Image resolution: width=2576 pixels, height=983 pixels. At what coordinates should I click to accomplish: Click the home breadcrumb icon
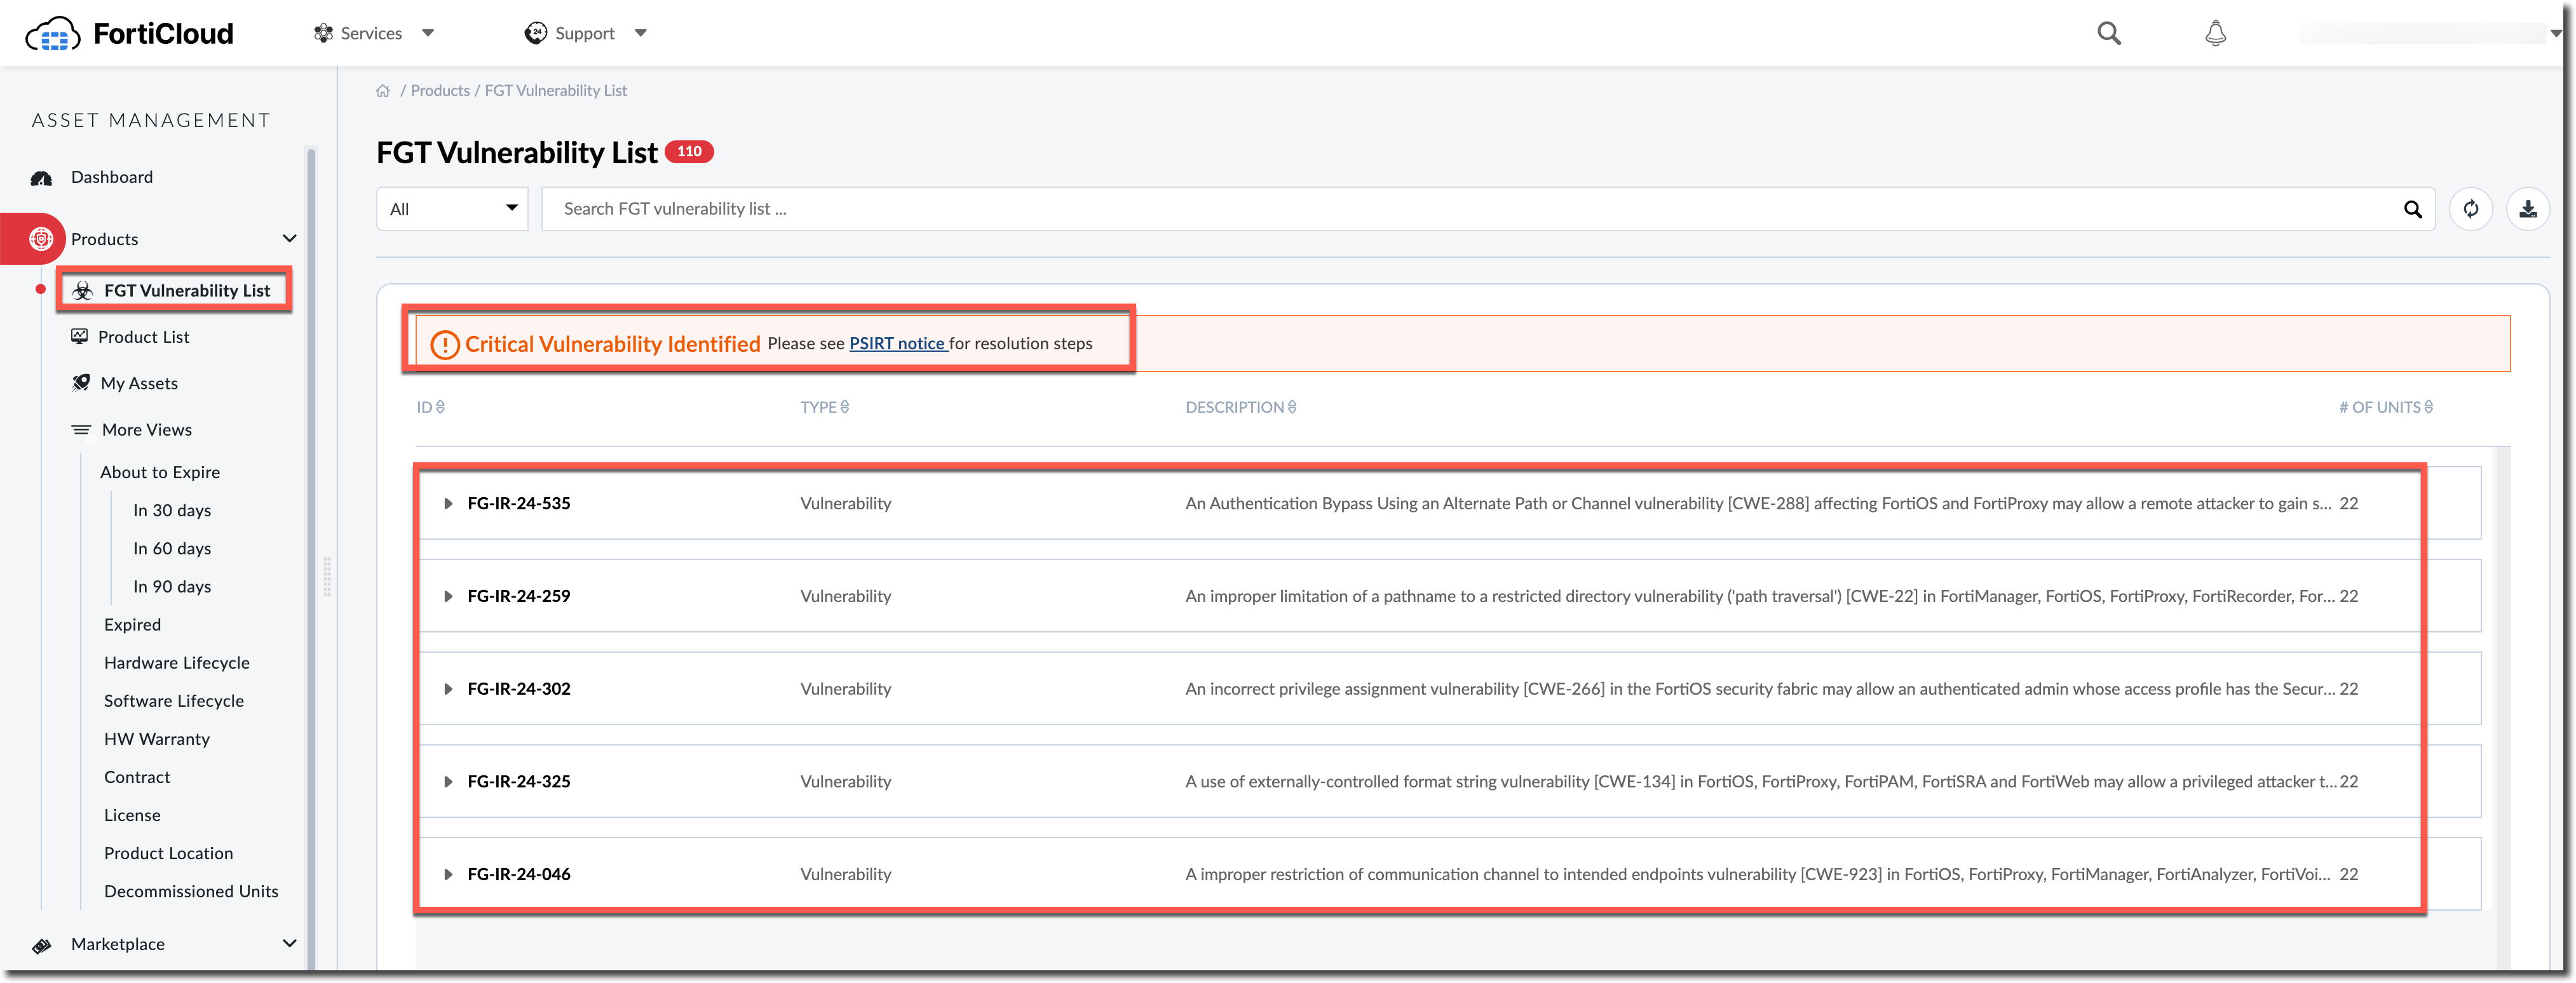(383, 91)
